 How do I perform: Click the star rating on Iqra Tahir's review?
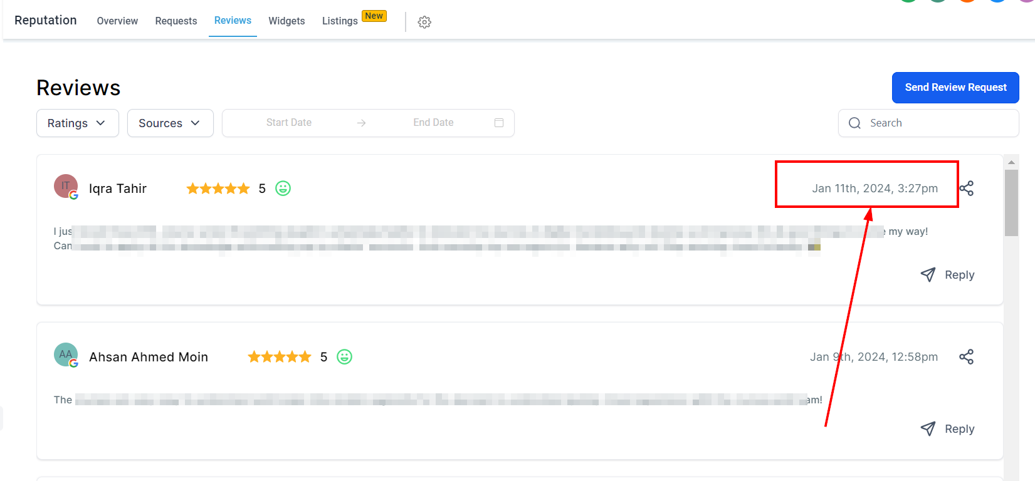click(x=218, y=189)
